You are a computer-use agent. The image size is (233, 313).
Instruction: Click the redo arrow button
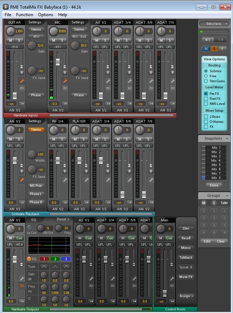click(221, 40)
